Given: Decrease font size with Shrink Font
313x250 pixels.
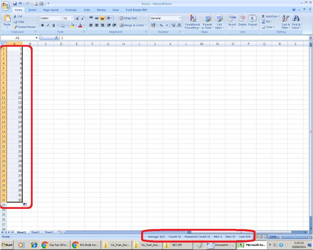Looking at the screenshot, I should coord(83,18).
